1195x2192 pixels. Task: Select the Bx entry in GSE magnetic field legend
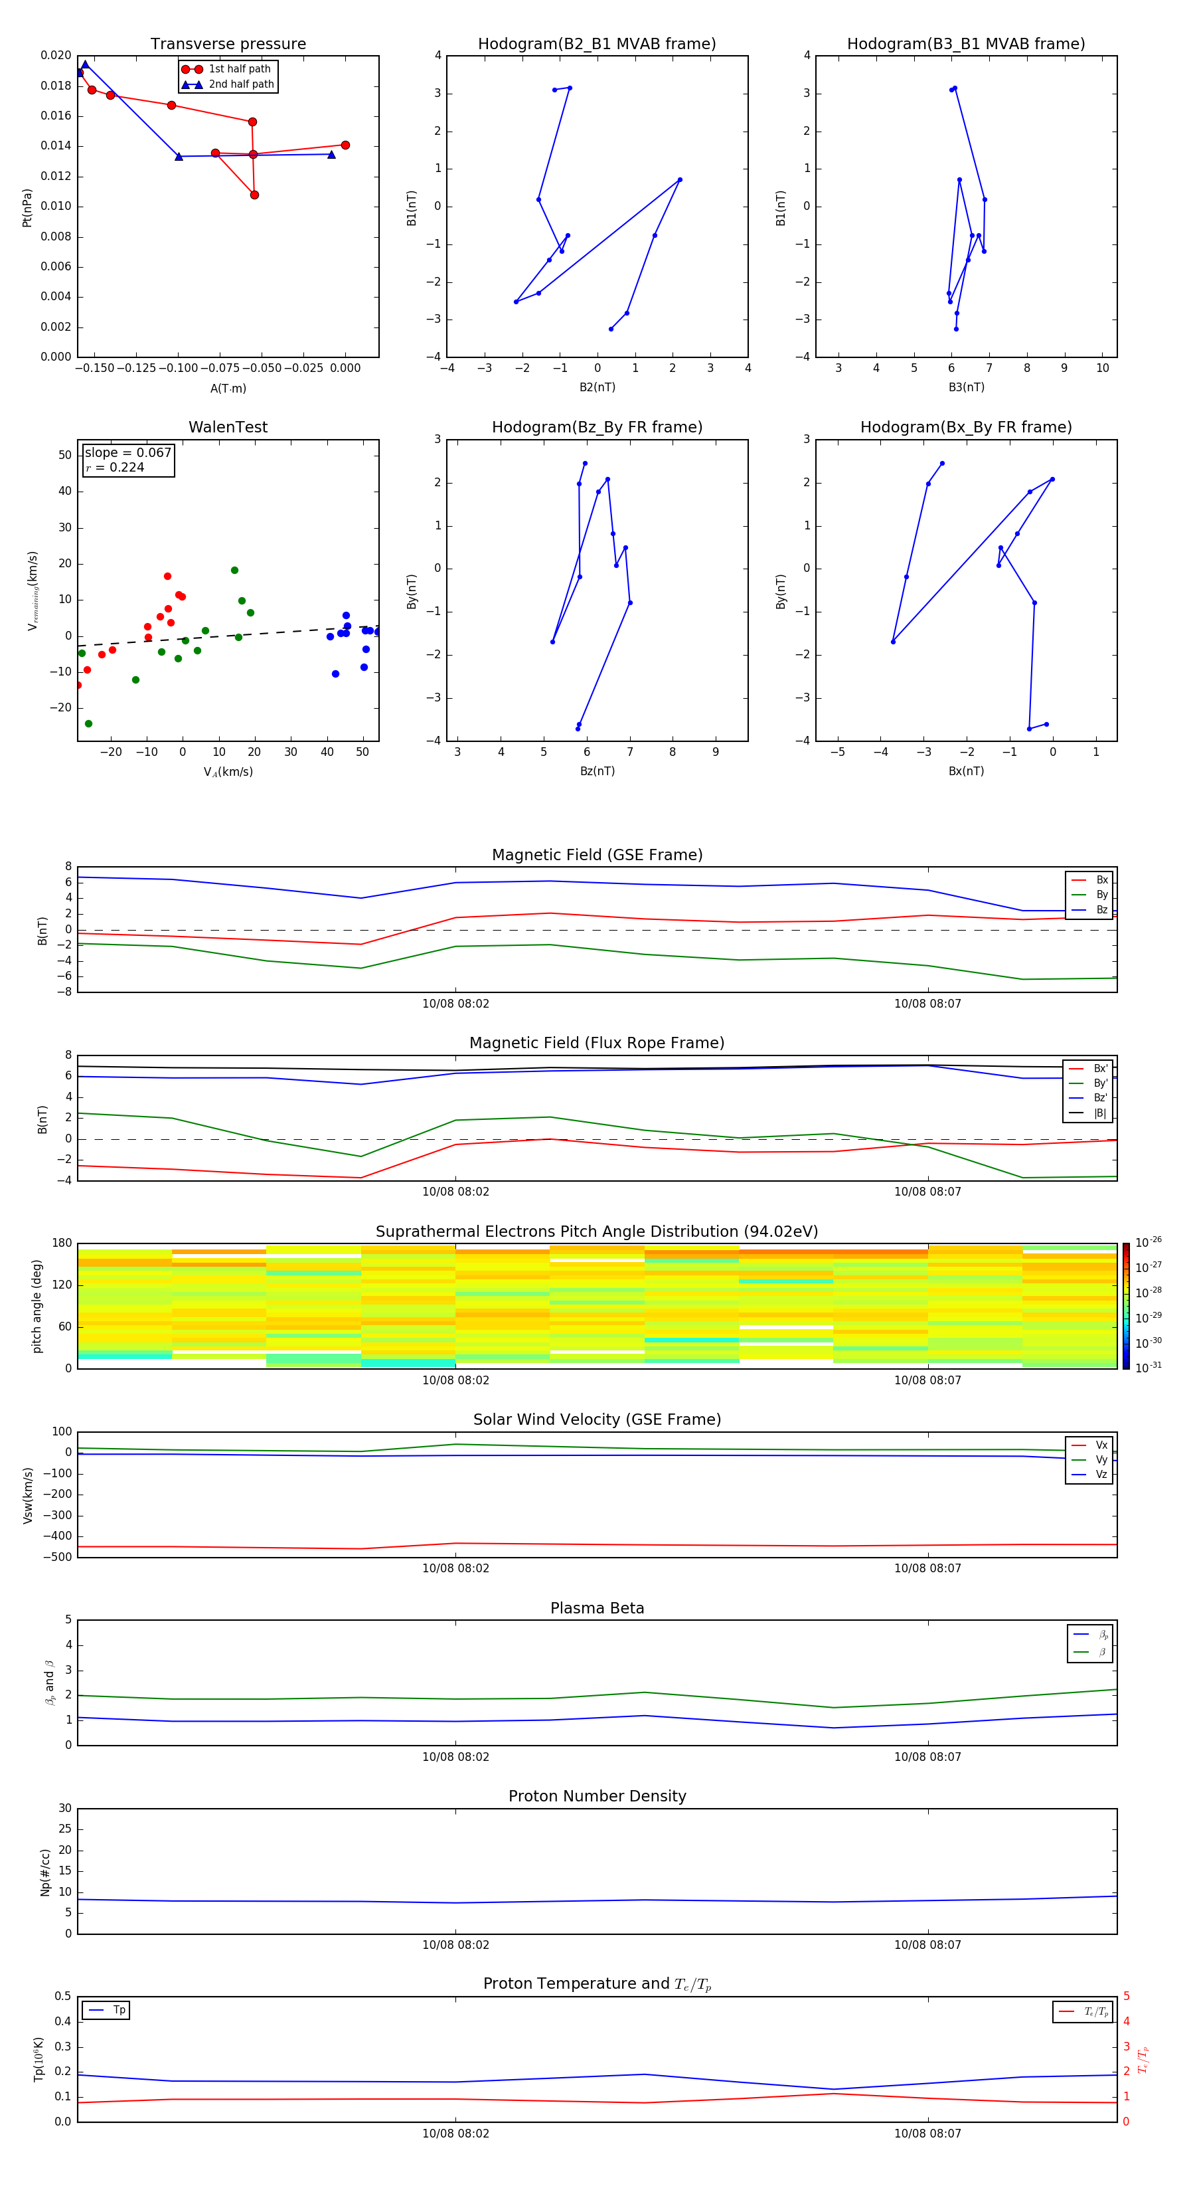[1089, 880]
